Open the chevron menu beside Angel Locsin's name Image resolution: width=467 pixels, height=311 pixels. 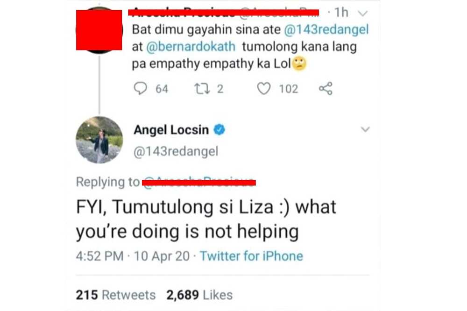coord(365,129)
